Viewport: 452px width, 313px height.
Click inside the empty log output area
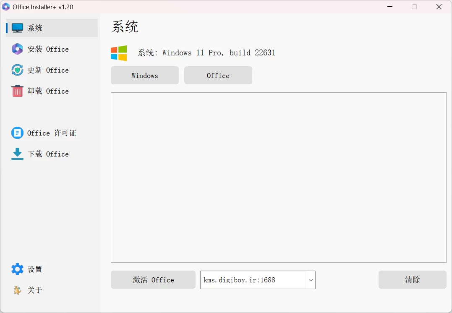coord(278,176)
